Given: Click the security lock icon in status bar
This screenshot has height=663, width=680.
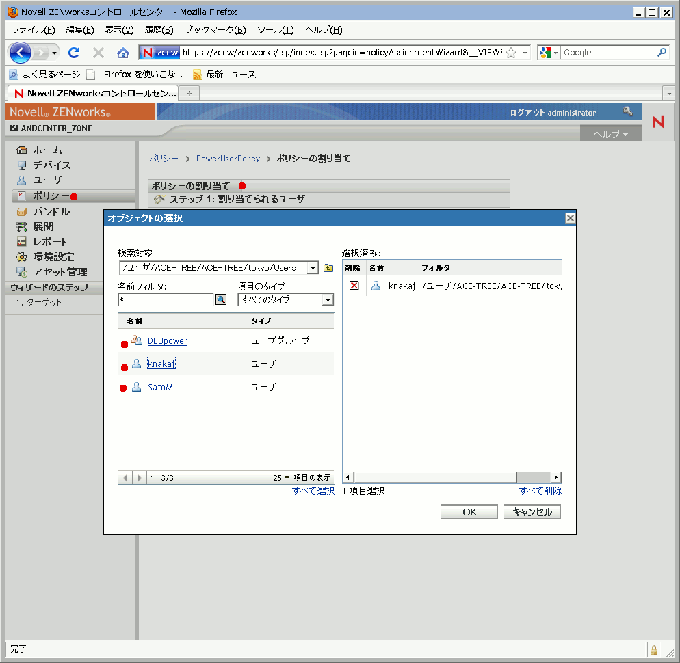Looking at the screenshot, I should (x=653, y=649).
